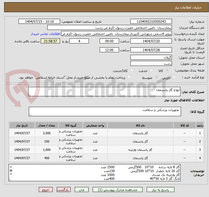Click the شرح کلی نیاز text area

click(105, 92)
